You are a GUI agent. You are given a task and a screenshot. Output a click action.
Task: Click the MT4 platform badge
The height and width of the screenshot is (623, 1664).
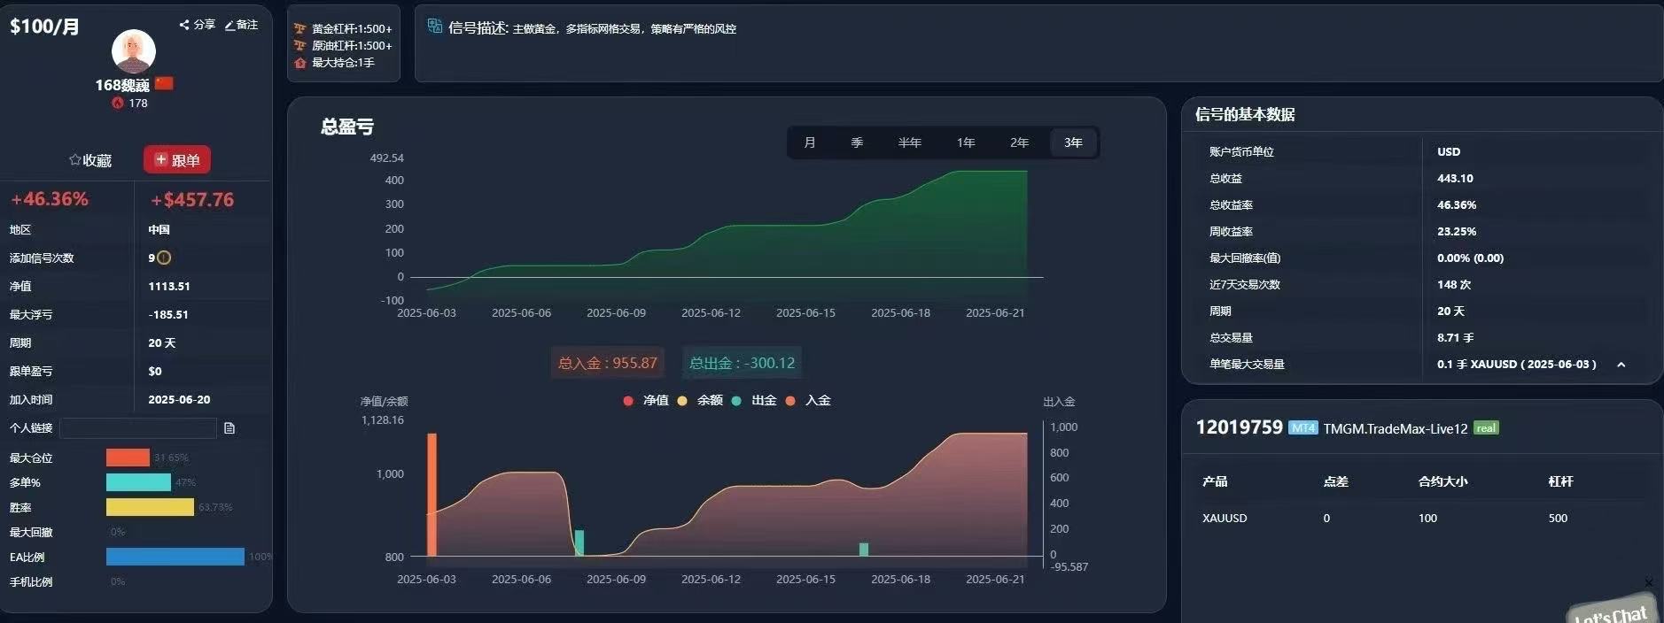pos(1303,428)
